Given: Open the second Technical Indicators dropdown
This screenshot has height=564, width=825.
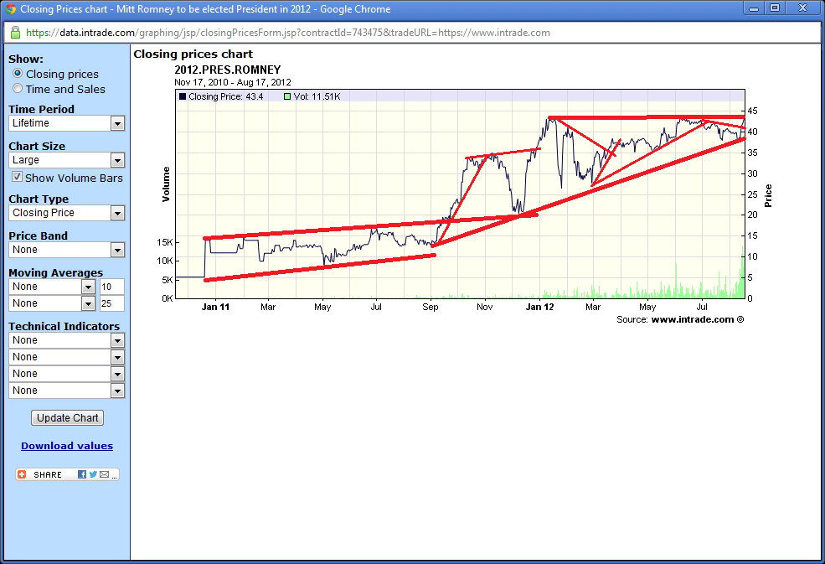Looking at the screenshot, I should (x=67, y=357).
